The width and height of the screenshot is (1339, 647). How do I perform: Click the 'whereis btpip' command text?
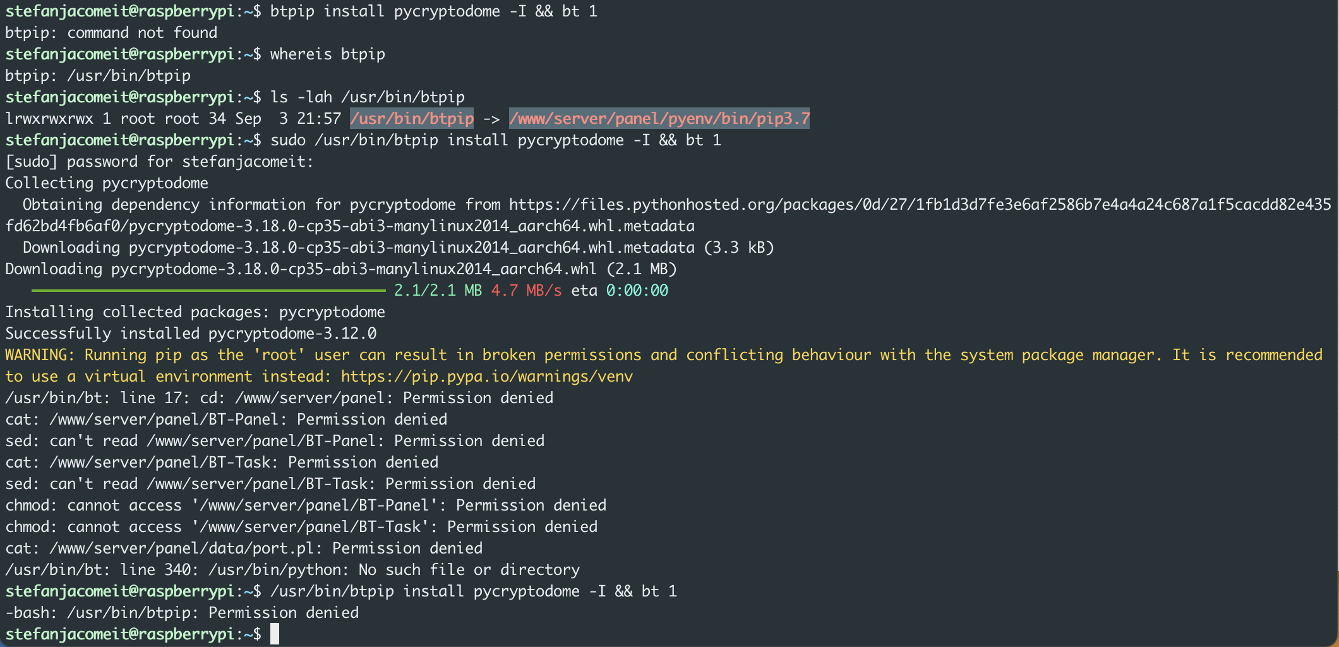click(327, 54)
